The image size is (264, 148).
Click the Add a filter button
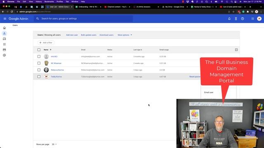tap(46, 43)
